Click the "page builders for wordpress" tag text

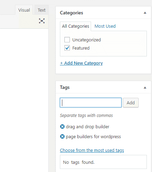click(93, 136)
